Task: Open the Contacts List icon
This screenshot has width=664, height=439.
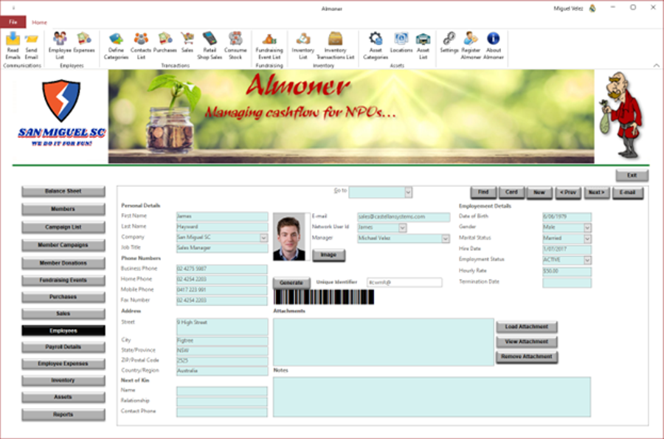Action: pyautogui.click(x=141, y=46)
